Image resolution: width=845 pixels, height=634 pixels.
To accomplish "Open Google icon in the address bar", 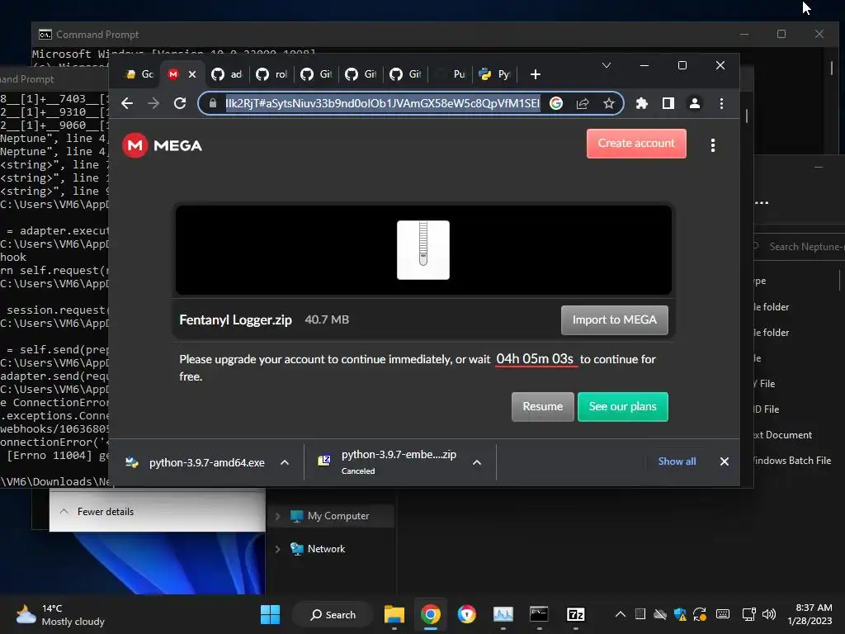I will click(556, 103).
